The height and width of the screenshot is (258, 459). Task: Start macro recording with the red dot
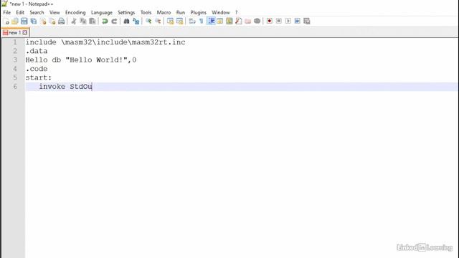pos(270,21)
